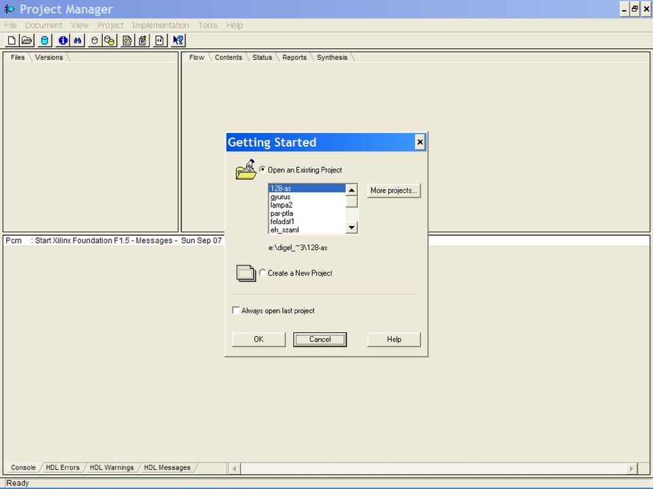Restore down the Project Manager window

tap(635, 9)
